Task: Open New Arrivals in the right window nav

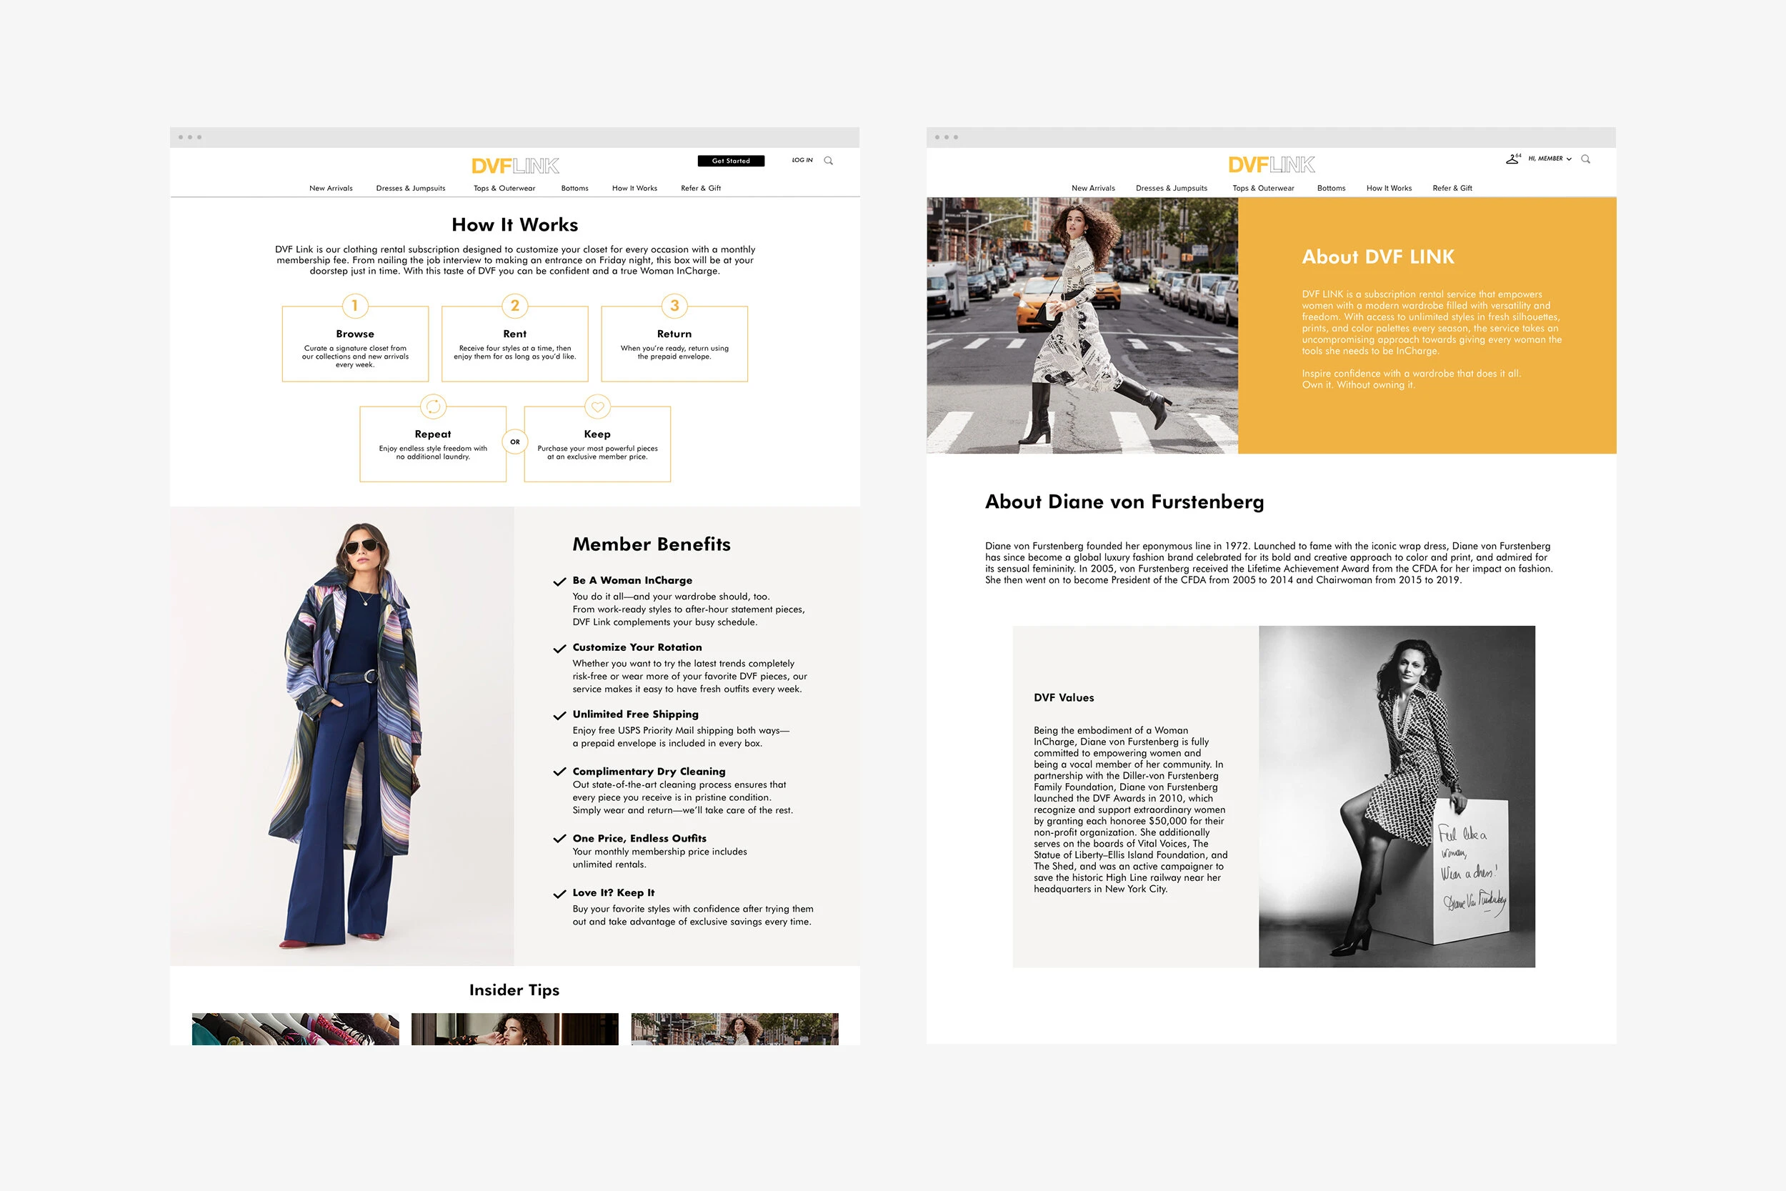Action: [x=1094, y=189]
